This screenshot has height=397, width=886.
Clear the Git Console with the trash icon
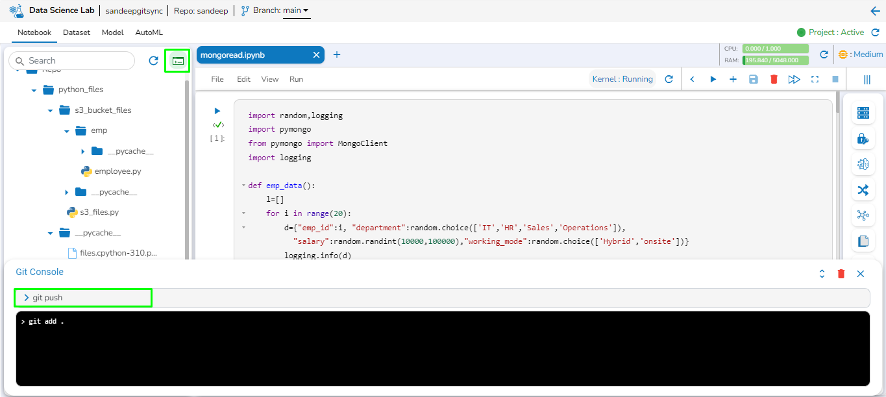click(841, 274)
